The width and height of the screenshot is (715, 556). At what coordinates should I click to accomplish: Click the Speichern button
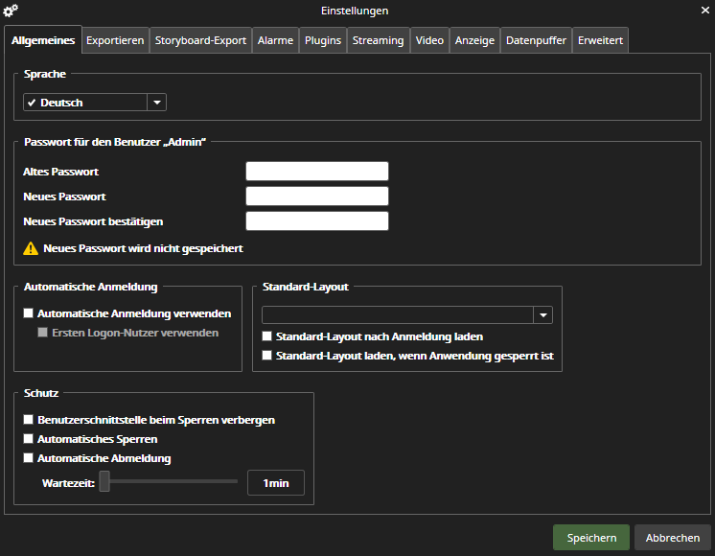tap(590, 538)
